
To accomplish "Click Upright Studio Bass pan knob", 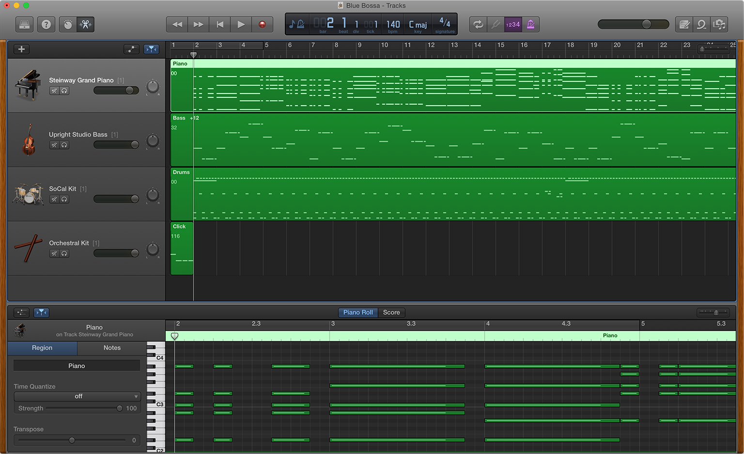I will coord(153,141).
